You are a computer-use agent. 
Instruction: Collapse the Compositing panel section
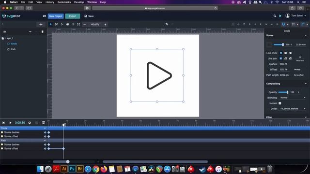click(306, 84)
